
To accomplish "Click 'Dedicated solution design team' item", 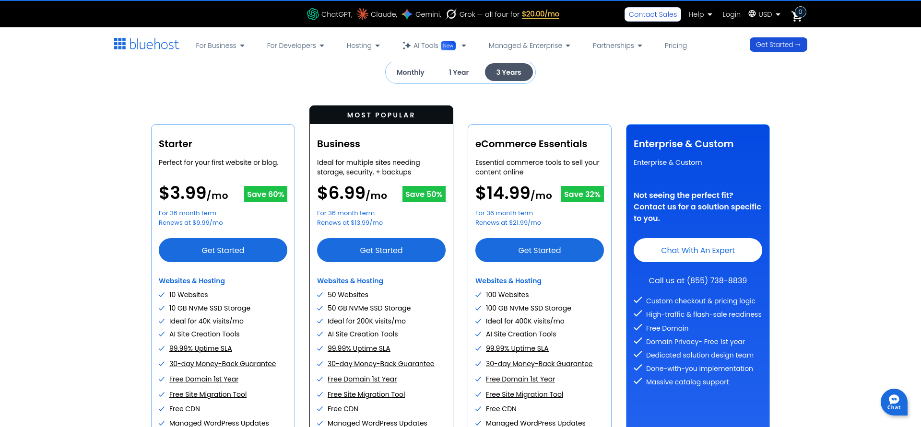I will click(x=699, y=355).
